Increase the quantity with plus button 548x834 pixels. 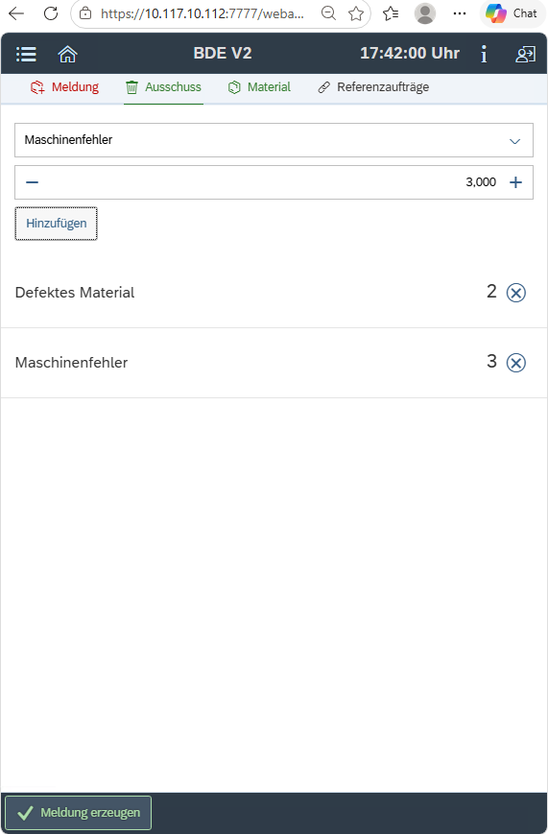[x=515, y=182]
